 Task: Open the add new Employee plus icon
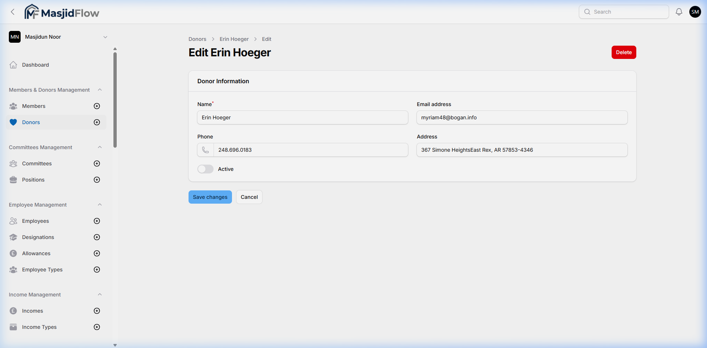(96, 221)
